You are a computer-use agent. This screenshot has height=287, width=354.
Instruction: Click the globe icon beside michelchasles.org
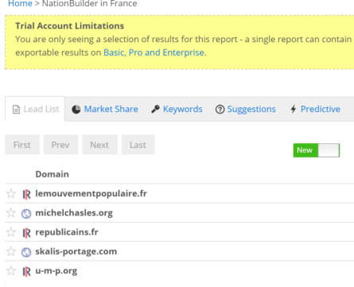tap(26, 214)
